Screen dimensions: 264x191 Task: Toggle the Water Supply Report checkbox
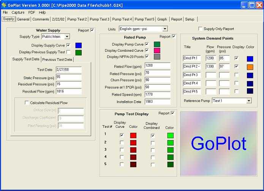(x=92, y=30)
